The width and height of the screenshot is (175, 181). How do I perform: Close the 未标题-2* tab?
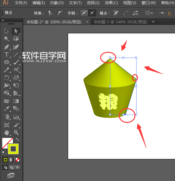pyautogui.click(x=87, y=21)
